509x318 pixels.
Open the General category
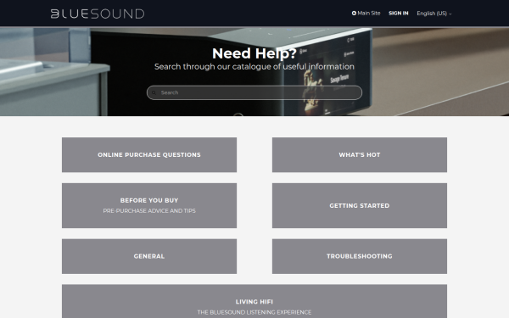[x=149, y=256]
